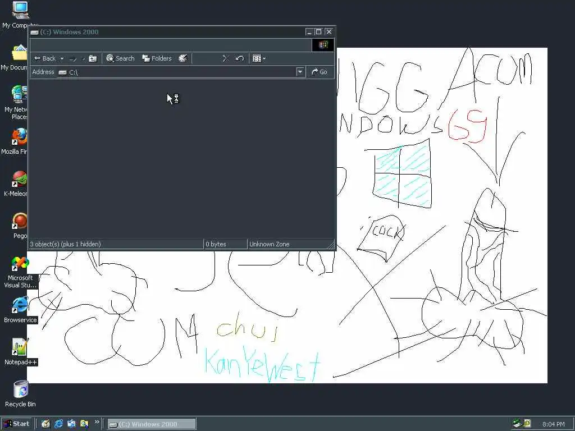Click the Back button in Explorer toolbar
Image resolution: width=575 pixels, height=431 pixels.
[x=44, y=58]
